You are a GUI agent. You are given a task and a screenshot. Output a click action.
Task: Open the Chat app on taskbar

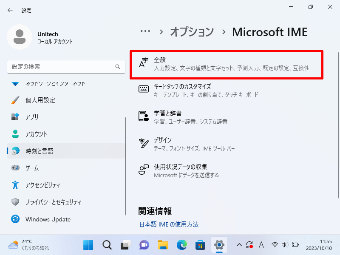144,245
